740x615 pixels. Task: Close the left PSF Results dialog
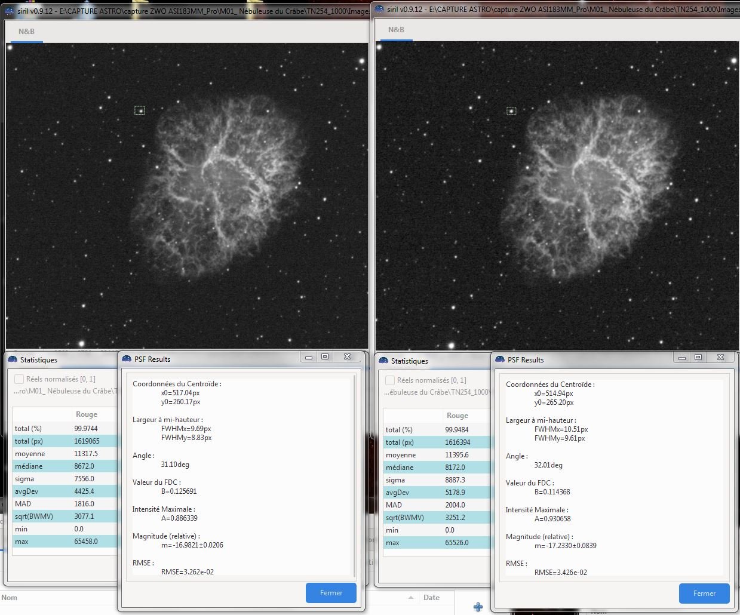(347, 357)
